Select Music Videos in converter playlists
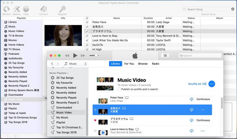237x139 pixels. (x=16, y=31)
